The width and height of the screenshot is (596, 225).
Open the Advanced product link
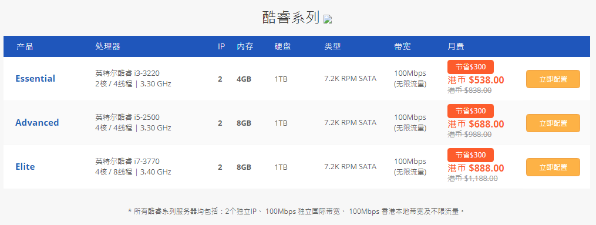click(37, 123)
